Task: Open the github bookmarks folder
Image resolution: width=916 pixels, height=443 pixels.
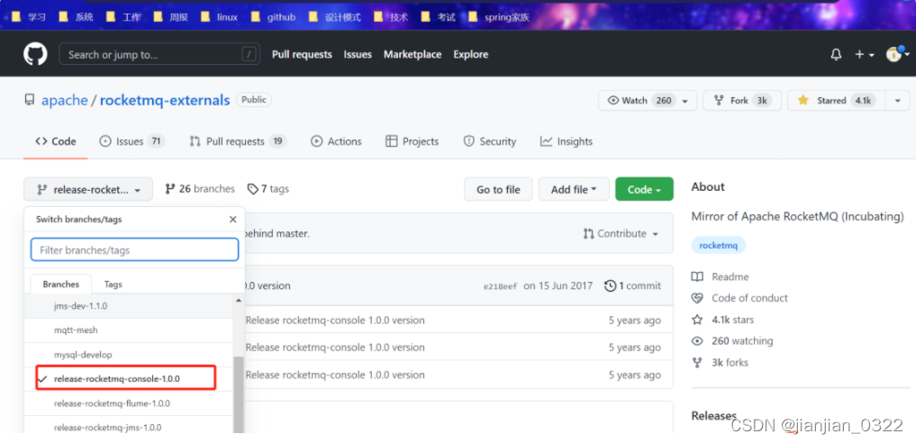Action: pyautogui.click(x=273, y=17)
